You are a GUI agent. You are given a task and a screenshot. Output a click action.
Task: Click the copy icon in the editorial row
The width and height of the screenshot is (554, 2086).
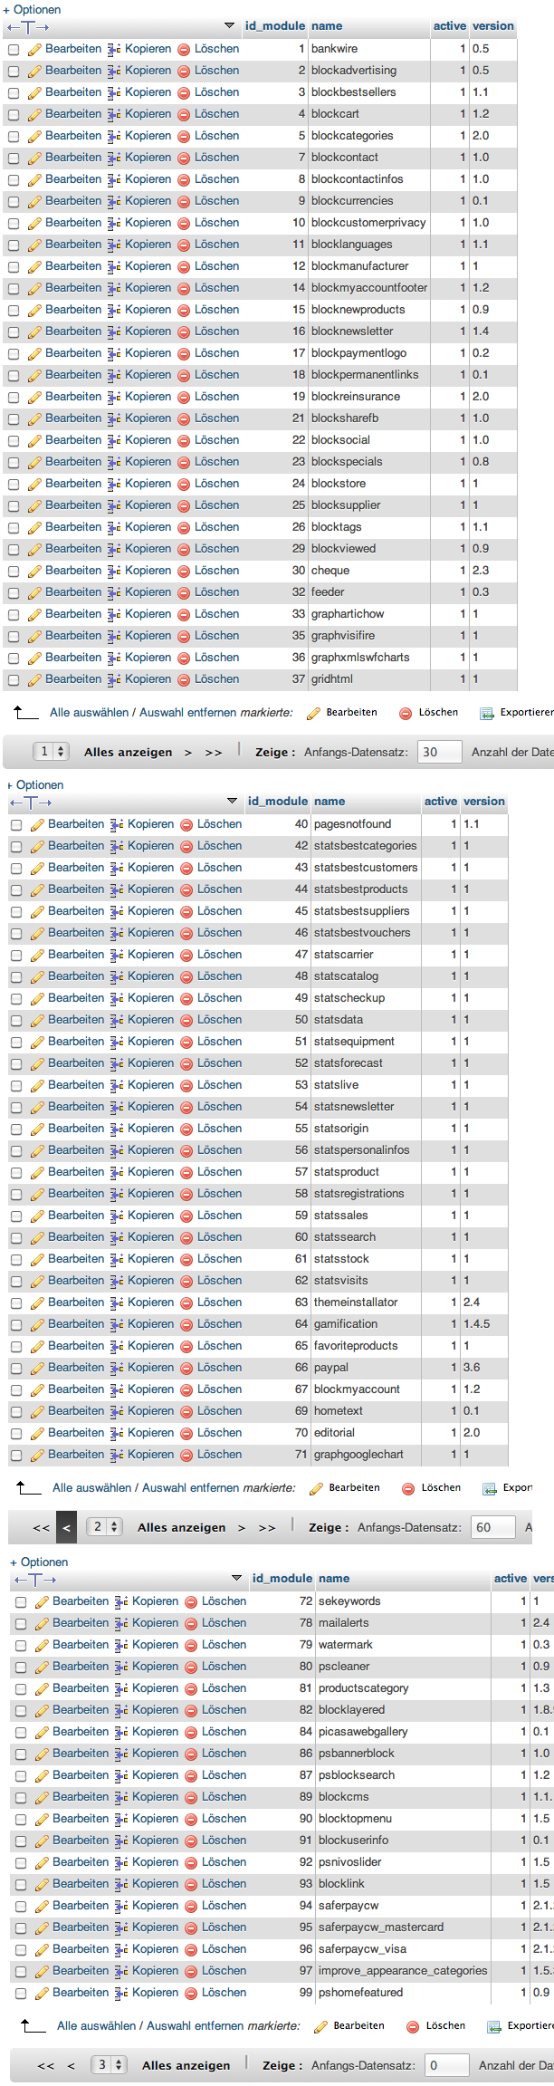(117, 1433)
